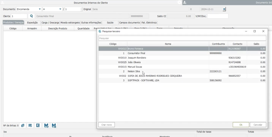
Task: Click the user tab icon in top bar
Action: [185, 3]
